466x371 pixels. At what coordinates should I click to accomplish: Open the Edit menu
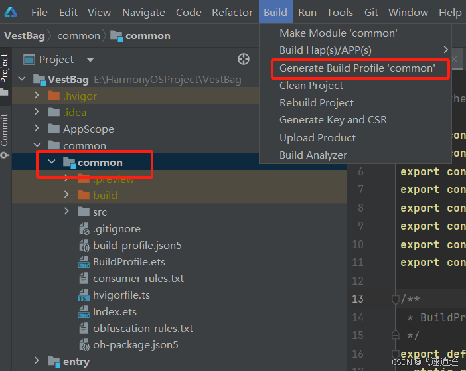click(x=68, y=13)
